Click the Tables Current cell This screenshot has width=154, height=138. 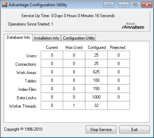click(x=52, y=80)
